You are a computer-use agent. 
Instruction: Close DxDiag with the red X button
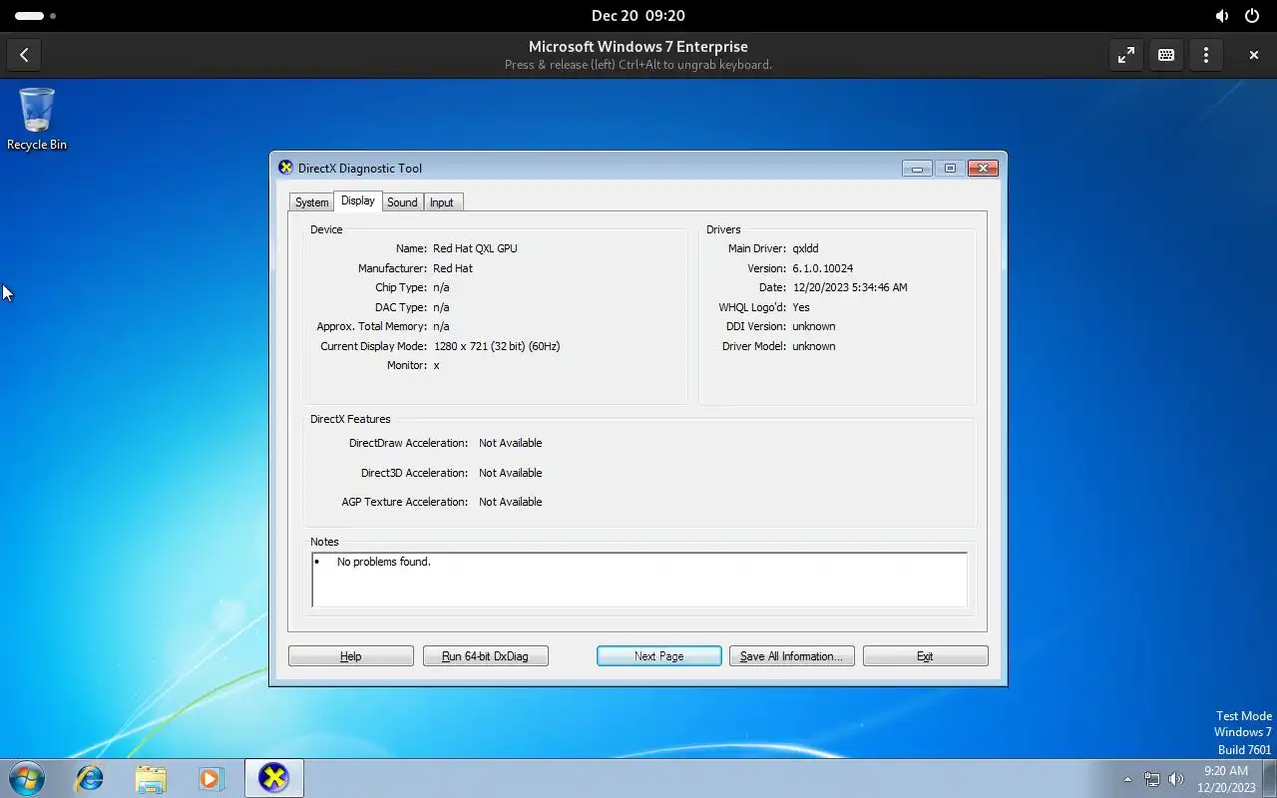tap(983, 169)
